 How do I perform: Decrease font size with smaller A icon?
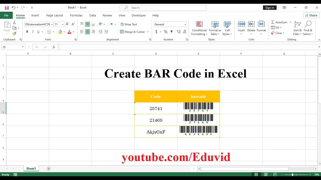(73, 24)
